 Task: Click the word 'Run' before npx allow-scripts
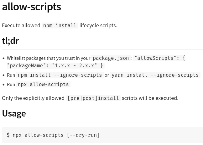pyautogui.click(x=11, y=85)
